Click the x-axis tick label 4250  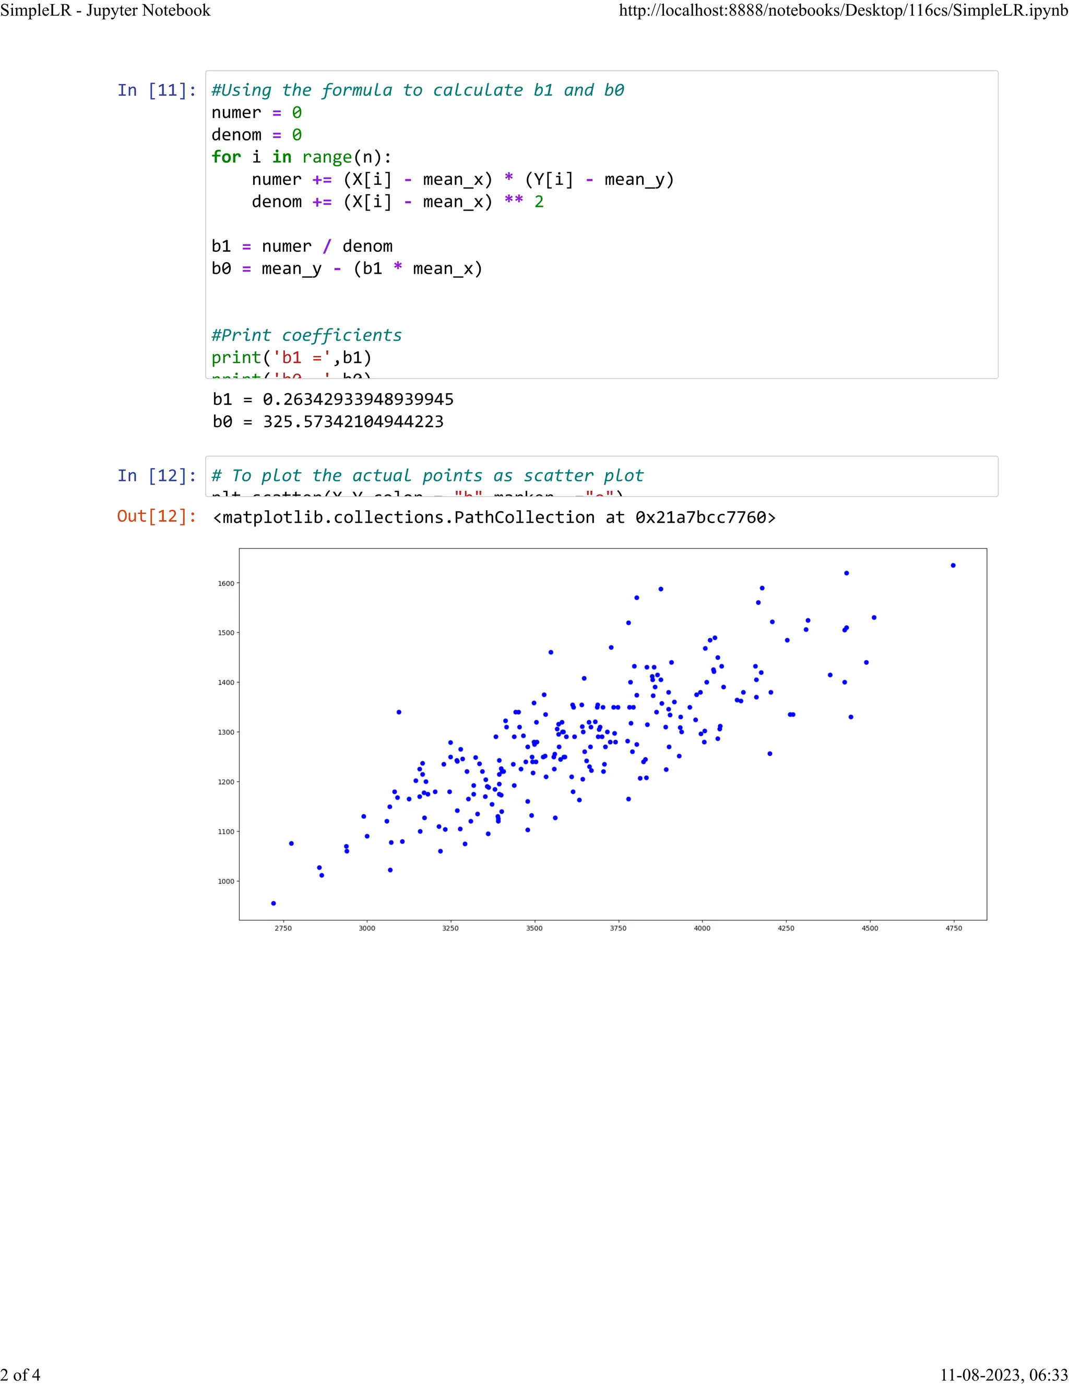(786, 929)
